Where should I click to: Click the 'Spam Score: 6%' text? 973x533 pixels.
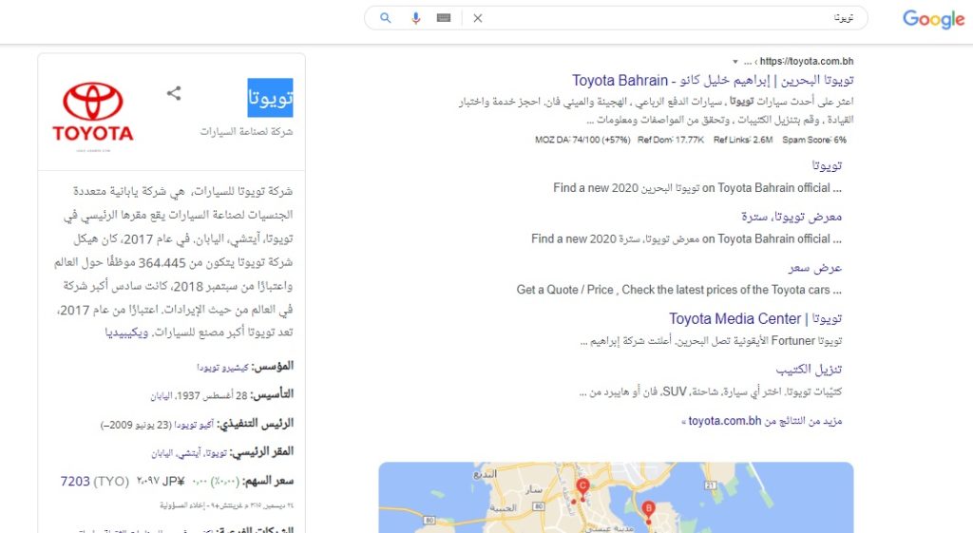click(814, 141)
